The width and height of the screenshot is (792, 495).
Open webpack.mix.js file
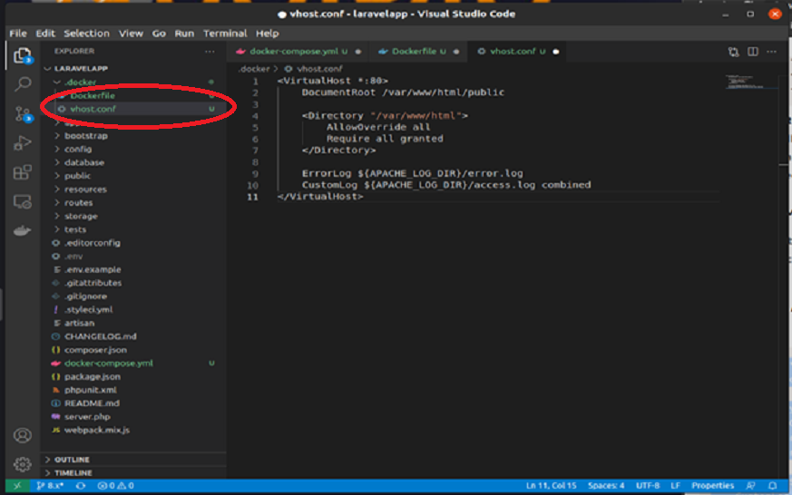click(135, 430)
